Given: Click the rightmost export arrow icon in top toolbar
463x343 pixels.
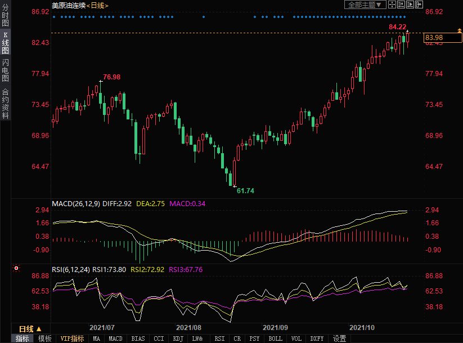Looking at the screenshot, I should coord(419,5).
